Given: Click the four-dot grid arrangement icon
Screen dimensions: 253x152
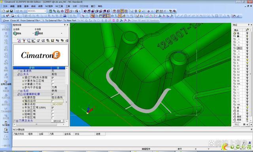Looking at the screenshot, I should 157,11.
